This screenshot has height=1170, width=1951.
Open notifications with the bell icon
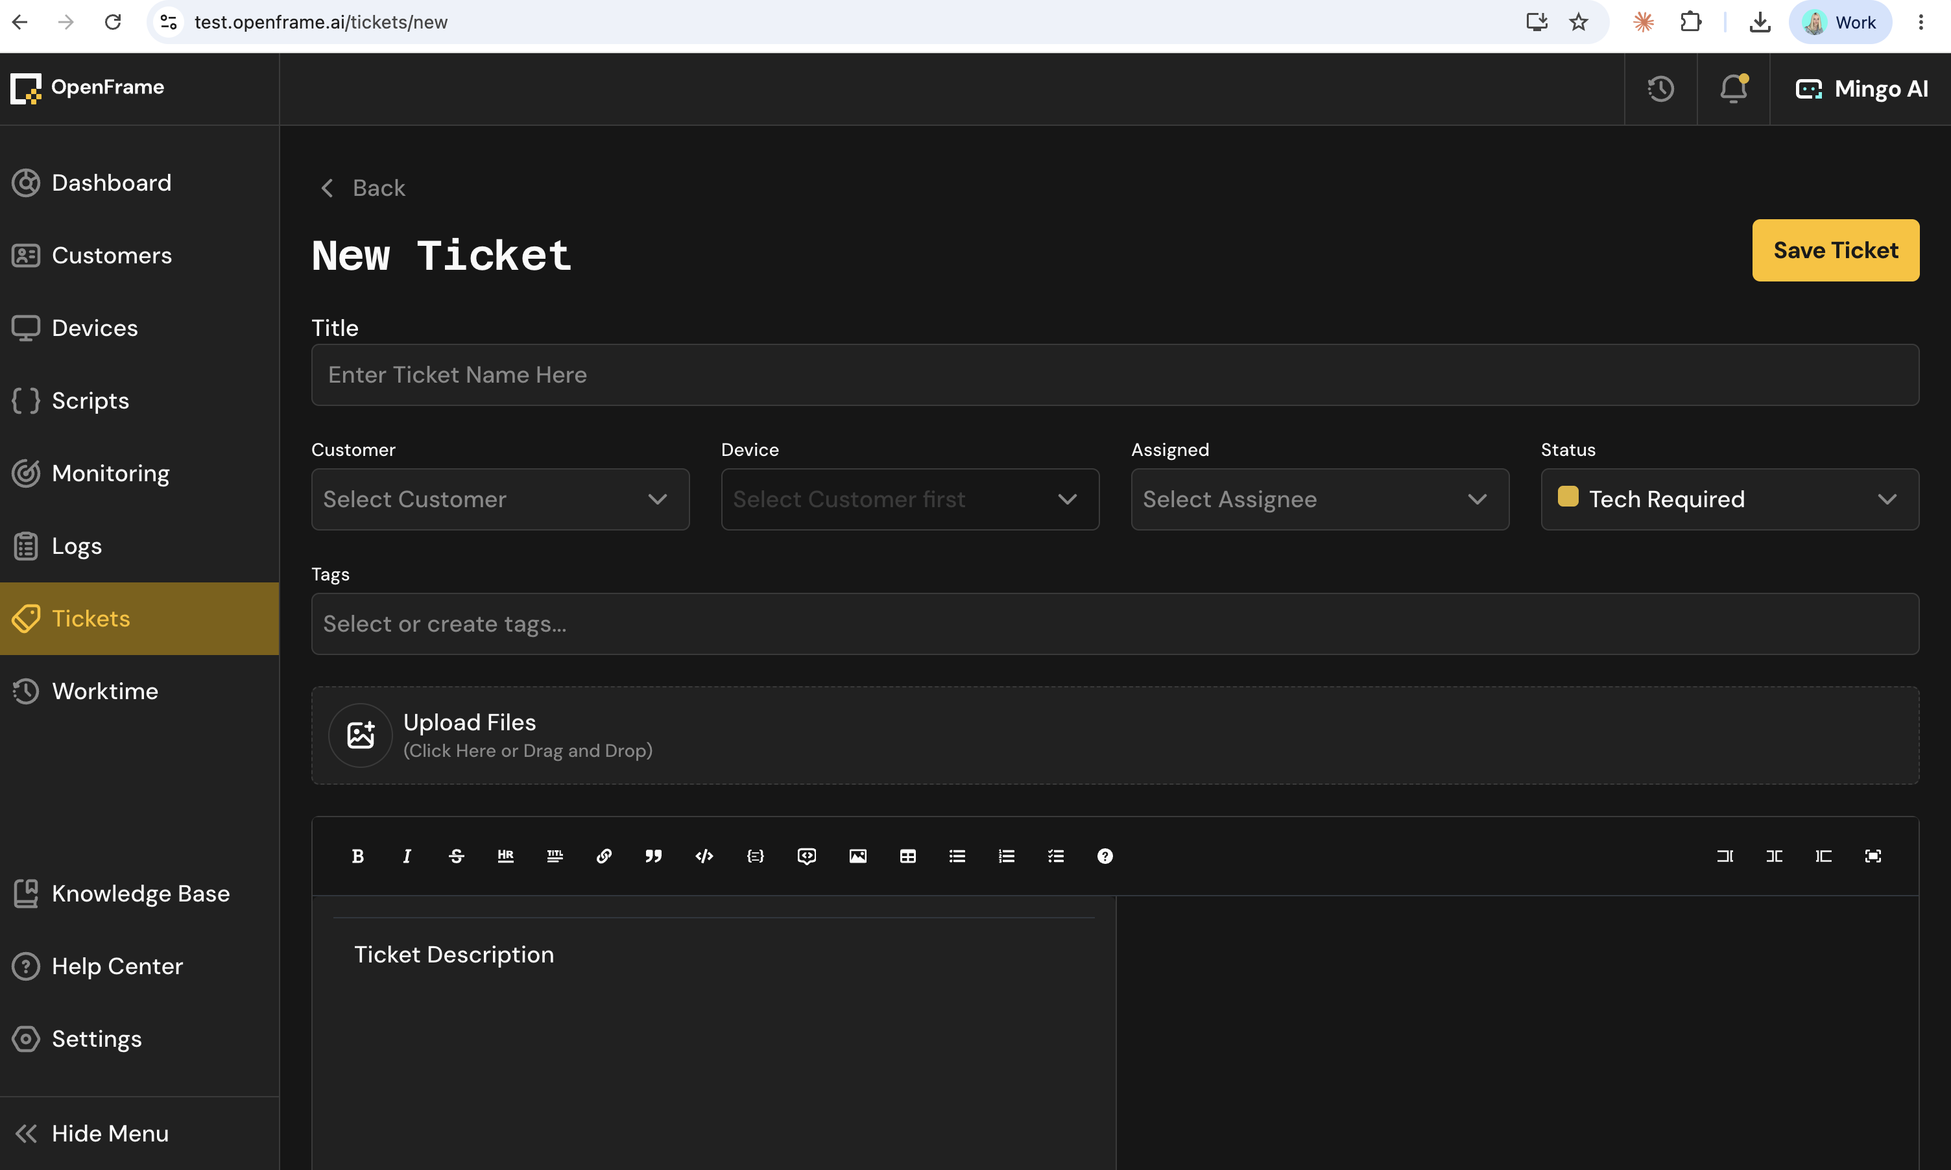coord(1734,89)
